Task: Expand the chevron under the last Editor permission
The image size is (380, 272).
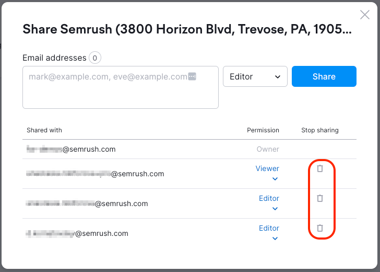Action: click(275, 239)
